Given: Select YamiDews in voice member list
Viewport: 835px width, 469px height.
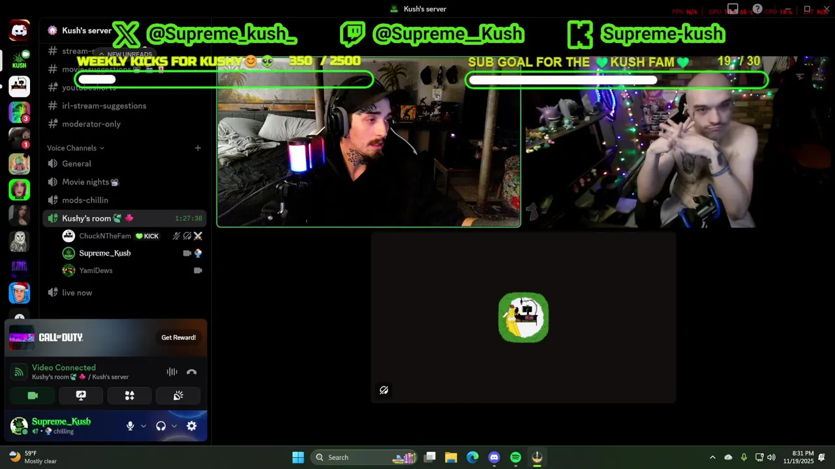Looking at the screenshot, I should coord(132,270).
